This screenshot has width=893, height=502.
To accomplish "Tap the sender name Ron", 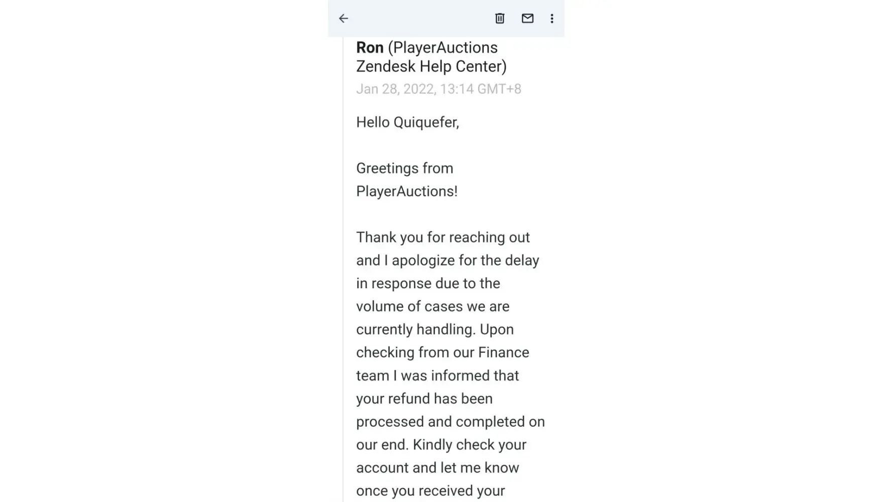I will coord(370,48).
